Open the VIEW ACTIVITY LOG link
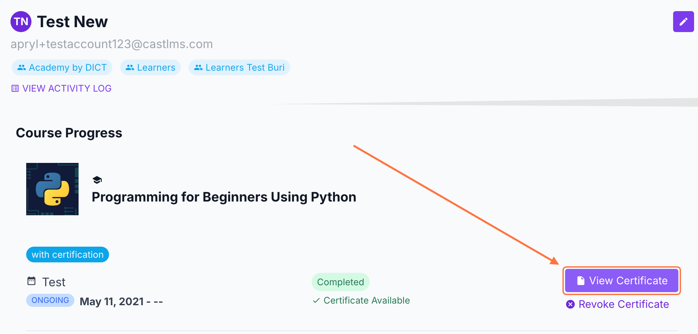This screenshot has height=334, width=698. (67, 88)
